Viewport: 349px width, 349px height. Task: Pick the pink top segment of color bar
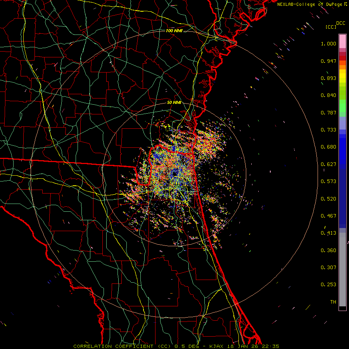pos(342,41)
